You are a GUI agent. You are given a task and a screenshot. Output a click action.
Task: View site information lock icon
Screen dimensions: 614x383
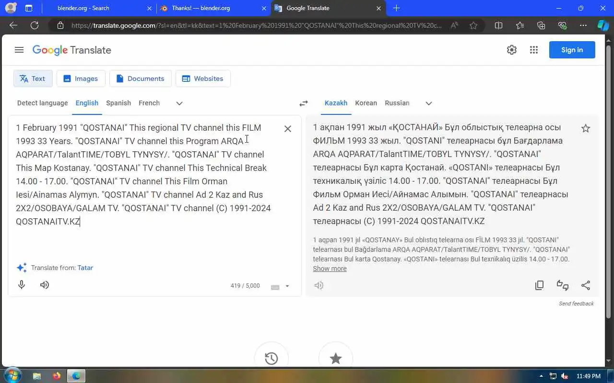click(60, 25)
